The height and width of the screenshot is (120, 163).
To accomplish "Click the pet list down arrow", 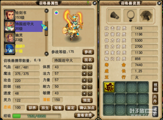I will 46,54.
